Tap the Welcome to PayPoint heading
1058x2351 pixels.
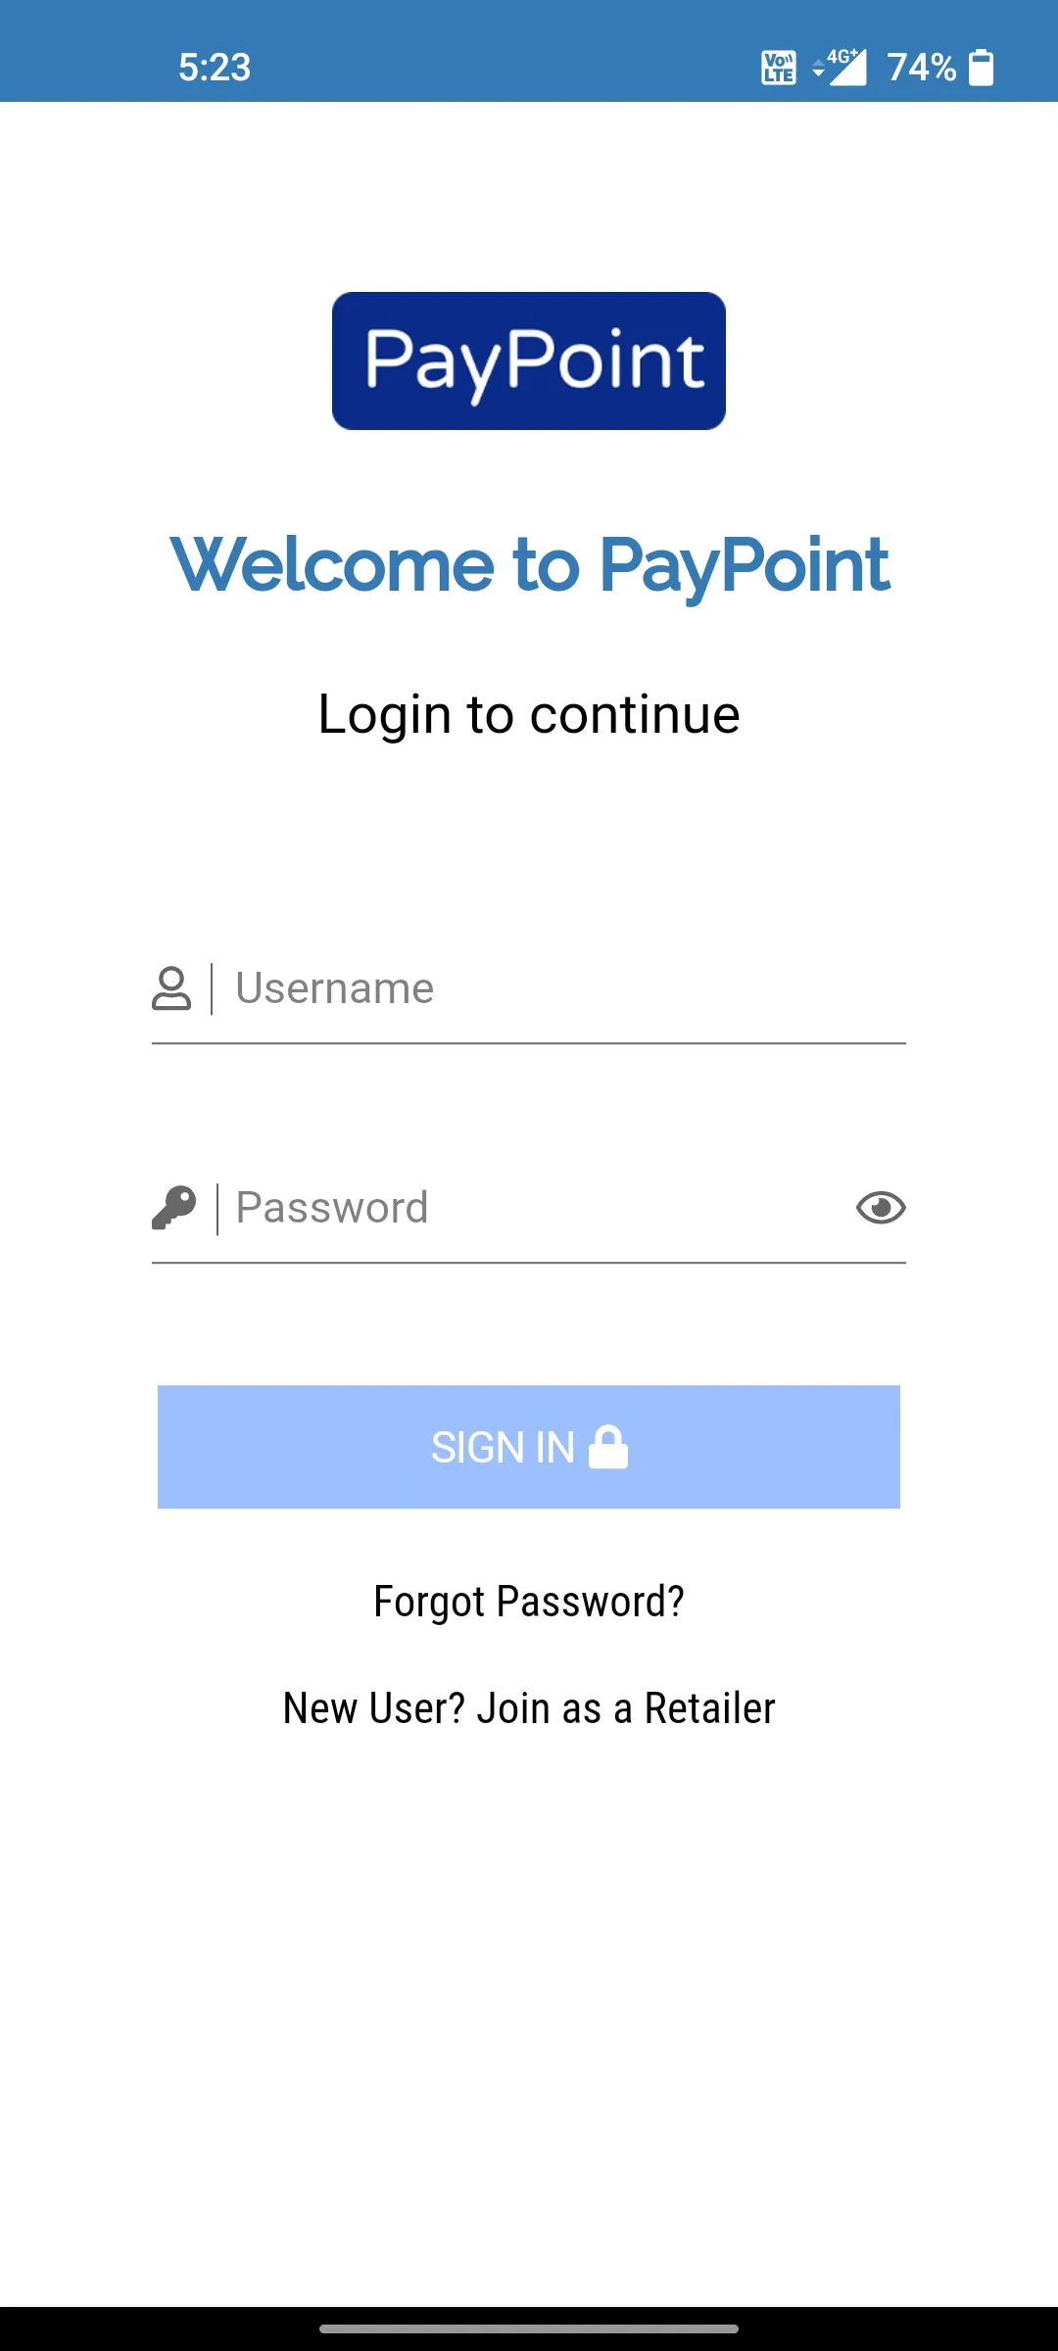(x=529, y=565)
